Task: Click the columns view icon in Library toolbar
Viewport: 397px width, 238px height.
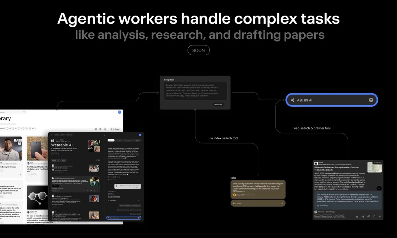Action: 100,129
